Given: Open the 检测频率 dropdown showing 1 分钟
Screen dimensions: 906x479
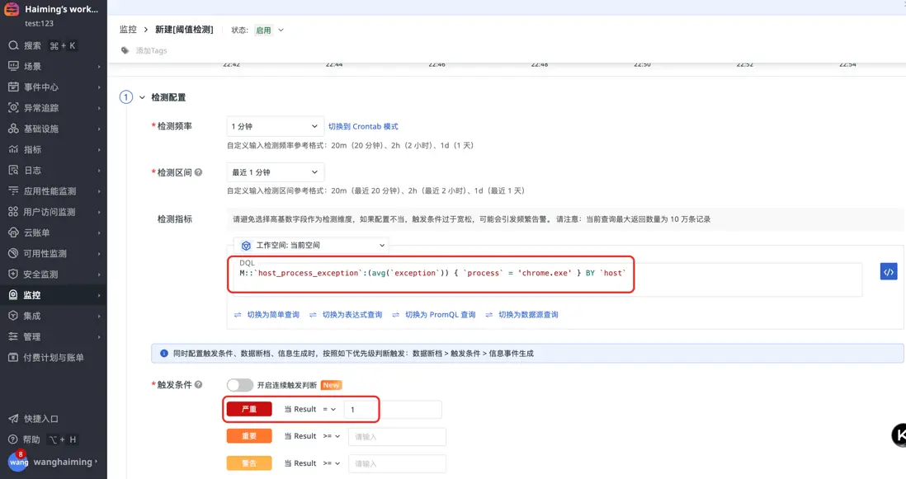Looking at the screenshot, I should coord(275,126).
